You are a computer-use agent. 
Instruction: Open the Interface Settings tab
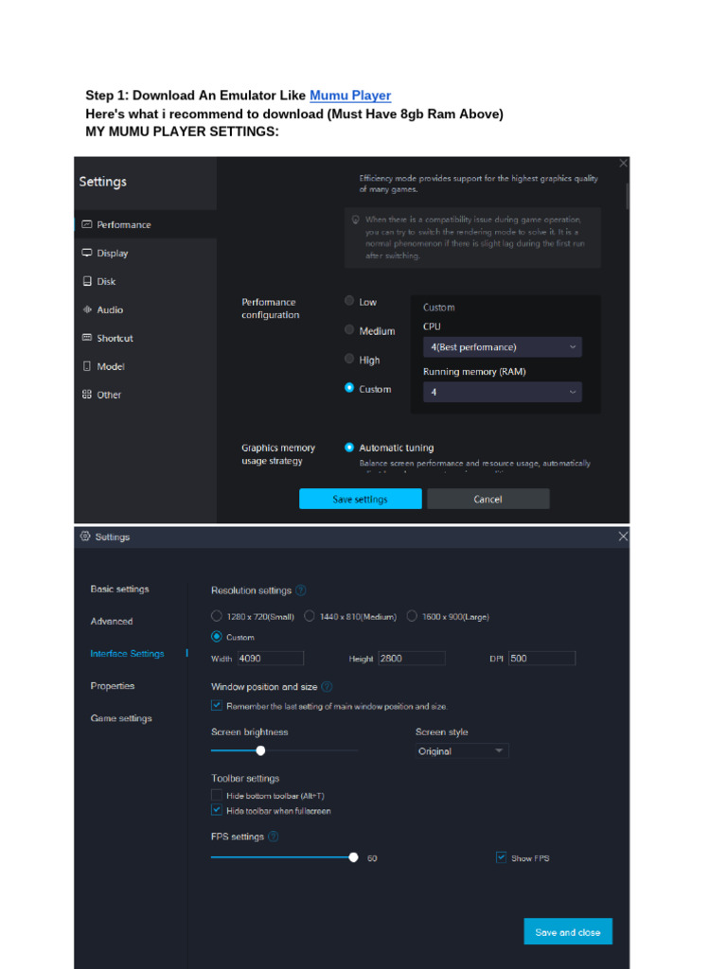pyautogui.click(x=127, y=653)
